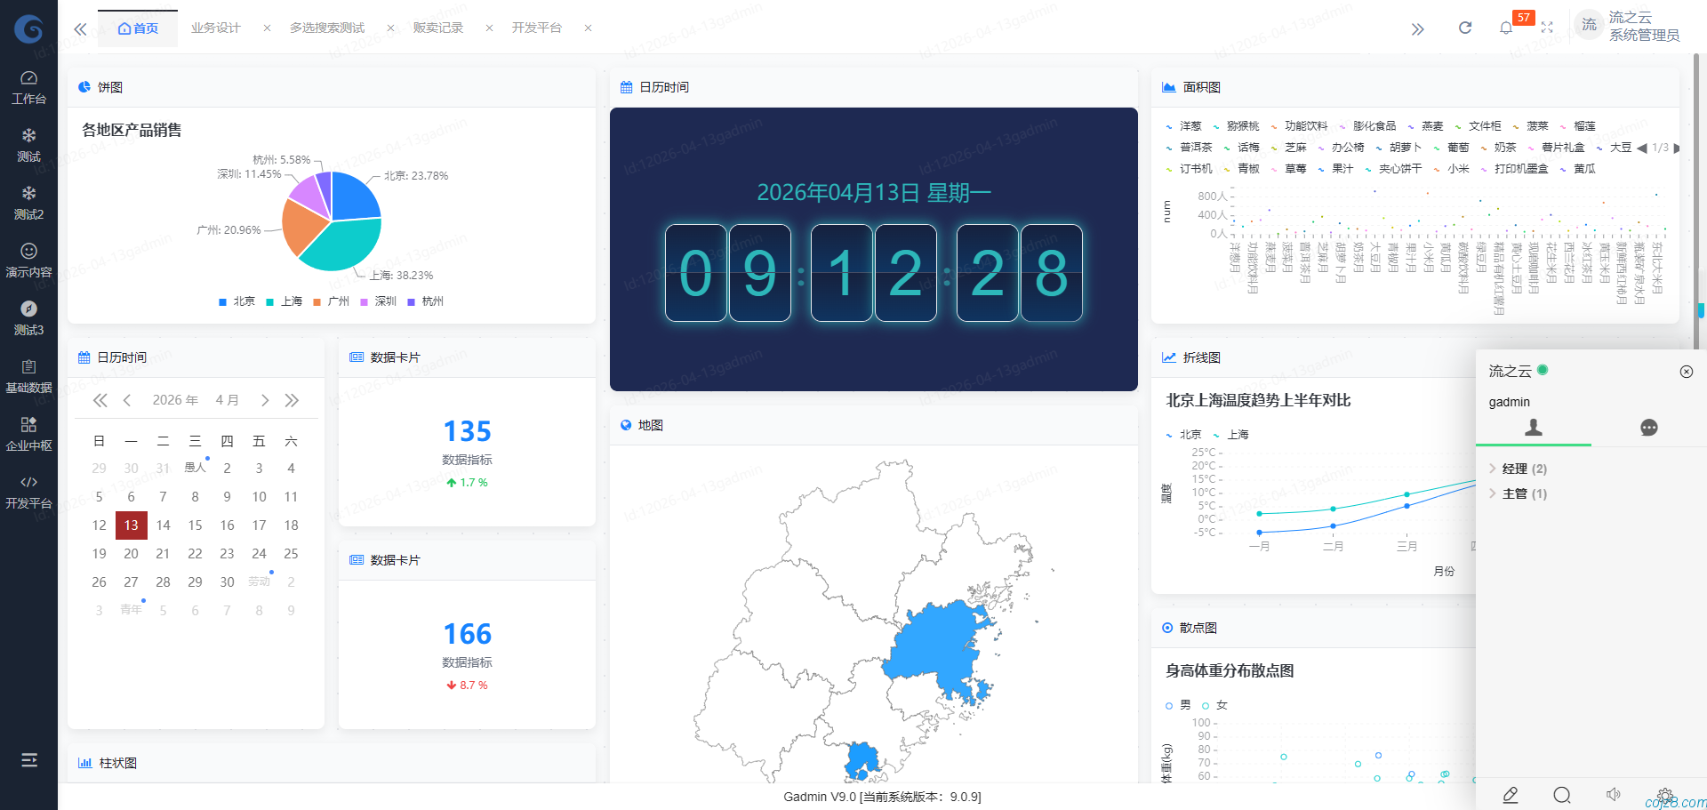The height and width of the screenshot is (810, 1707).
Task: Open 企业中枢 from the left sidebar
Action: (28, 434)
